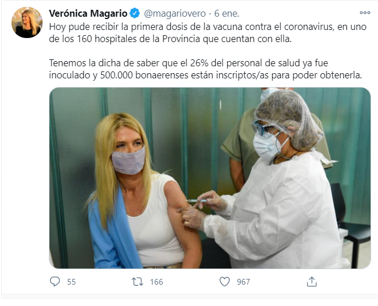
Task: Open the share tweet upload icon
Action: point(311,282)
